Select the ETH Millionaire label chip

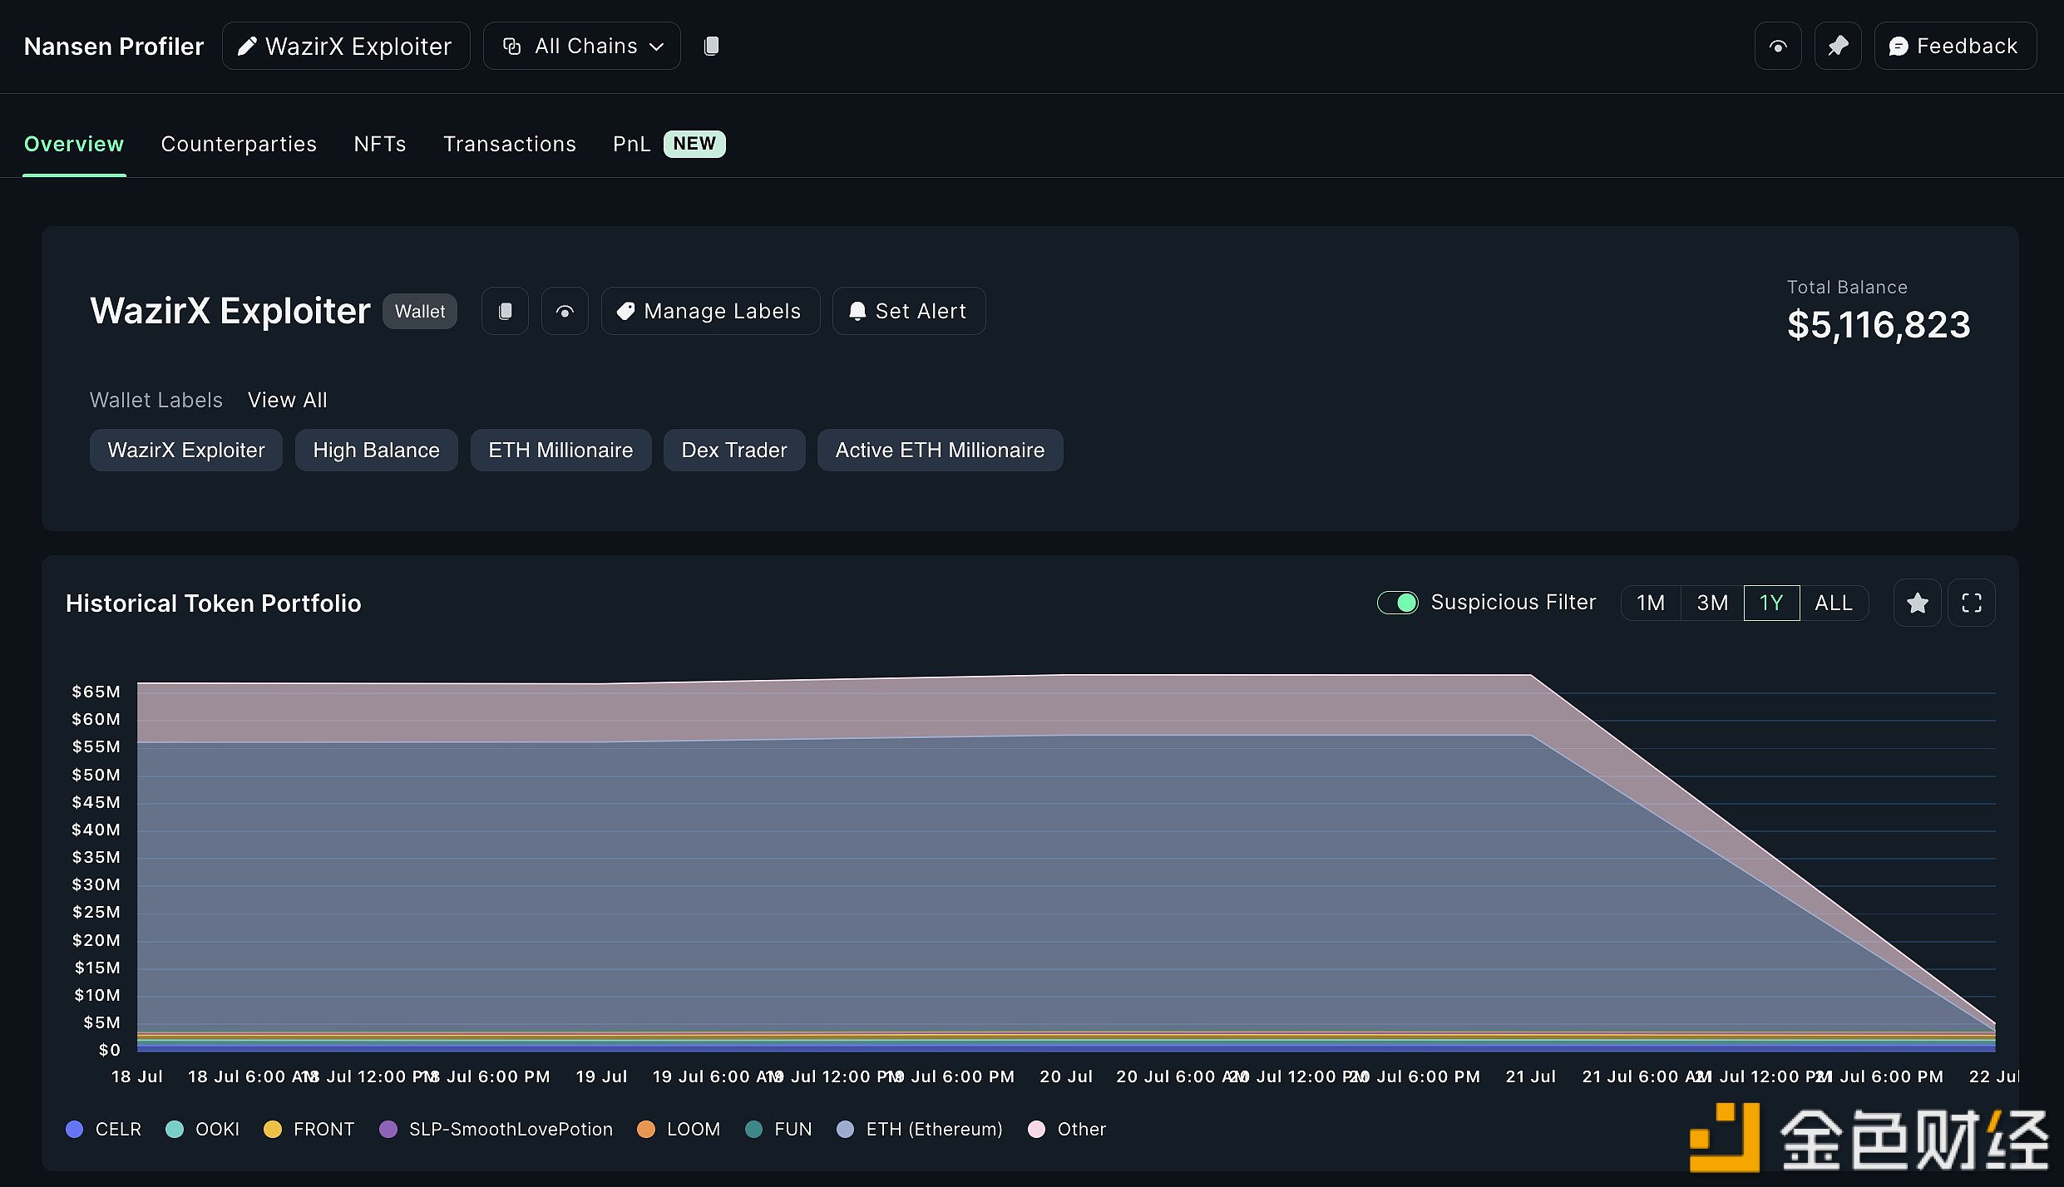[561, 450]
